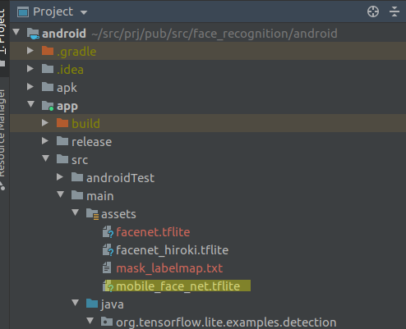The width and height of the screenshot is (406, 329).
Task: Expand the apk folder arrow
Action: click(30, 87)
